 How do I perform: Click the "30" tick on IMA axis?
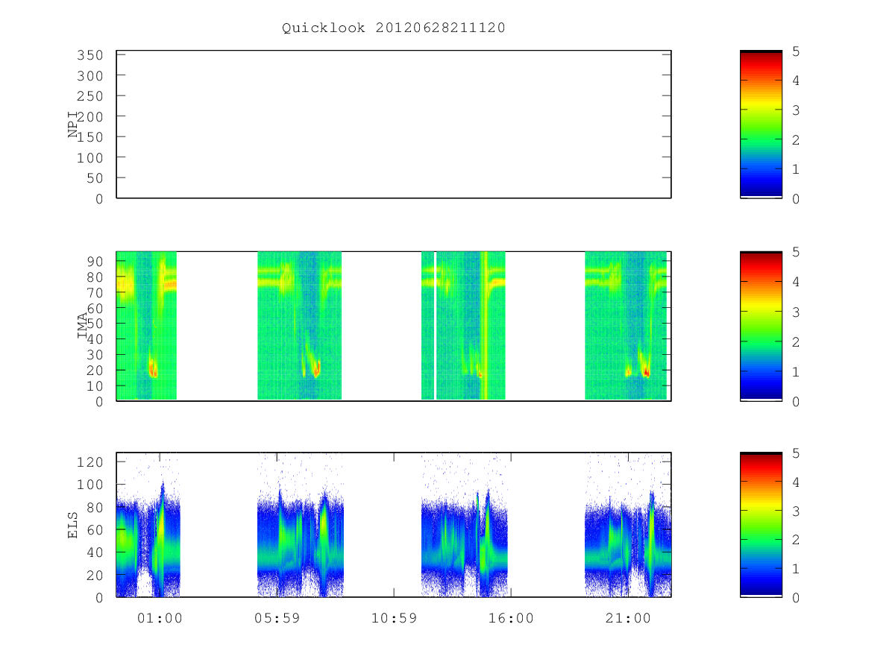point(95,355)
